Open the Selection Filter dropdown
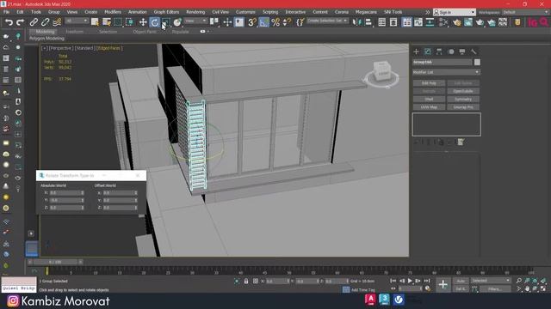551x309 pixels. click(x=77, y=21)
